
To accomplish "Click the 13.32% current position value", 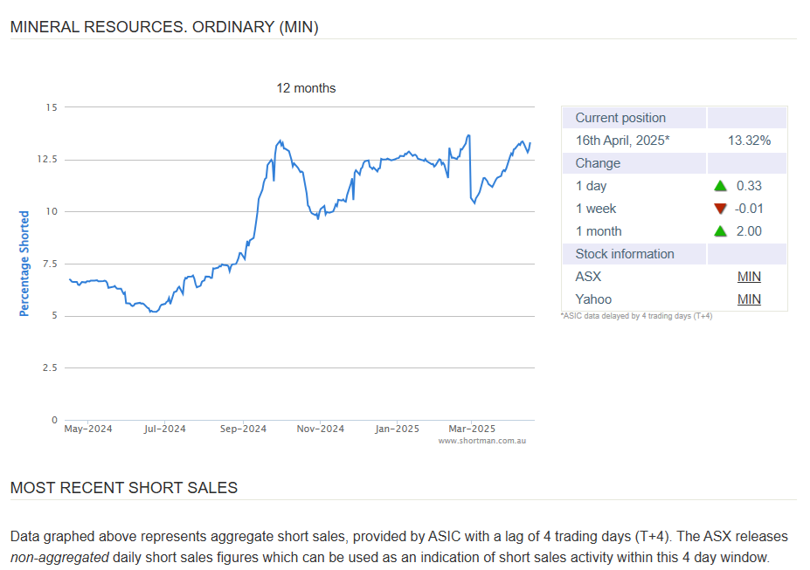I will click(x=749, y=141).
